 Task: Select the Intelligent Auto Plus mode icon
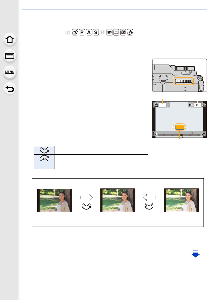[75, 32]
